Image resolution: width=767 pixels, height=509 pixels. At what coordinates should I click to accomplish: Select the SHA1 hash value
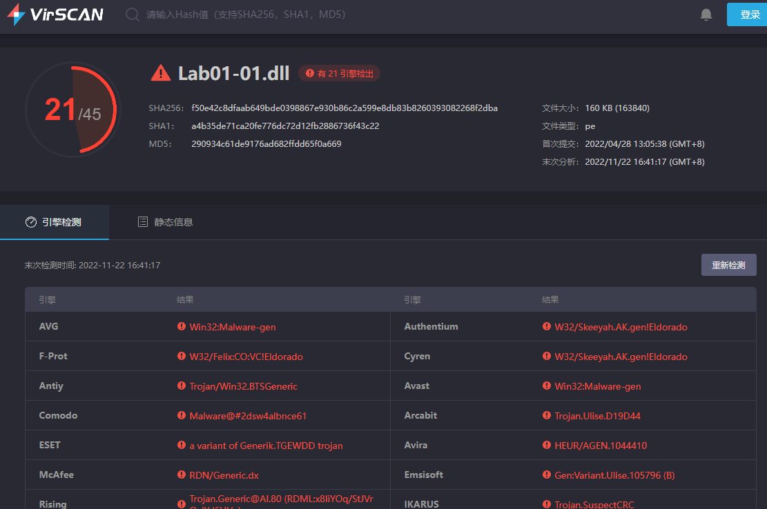point(285,126)
